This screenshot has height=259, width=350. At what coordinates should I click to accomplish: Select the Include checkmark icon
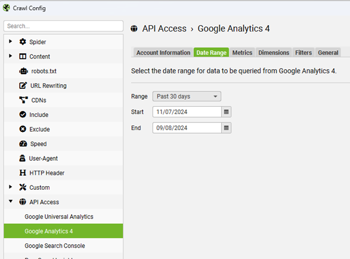coord(23,115)
